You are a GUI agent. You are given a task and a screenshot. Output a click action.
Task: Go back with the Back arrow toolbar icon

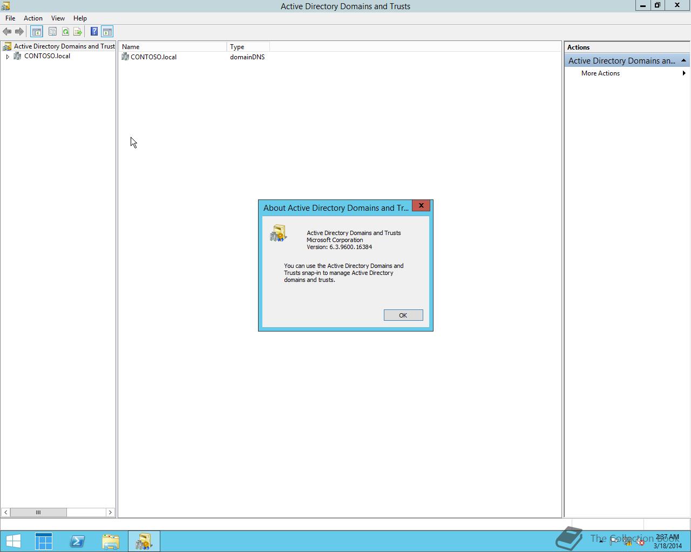click(7, 32)
